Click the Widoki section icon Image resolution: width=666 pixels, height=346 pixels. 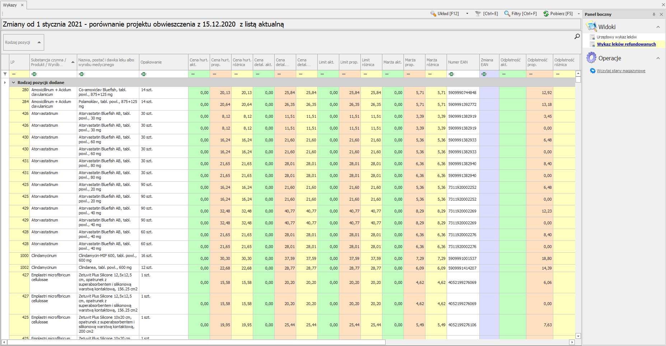pos(591,27)
